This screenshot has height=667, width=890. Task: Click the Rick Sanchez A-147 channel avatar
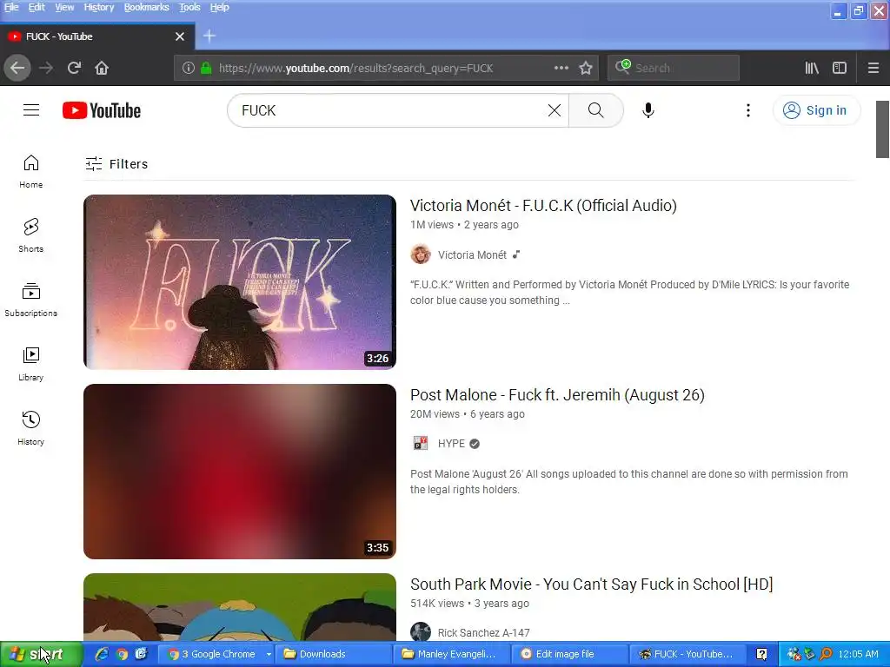(421, 632)
